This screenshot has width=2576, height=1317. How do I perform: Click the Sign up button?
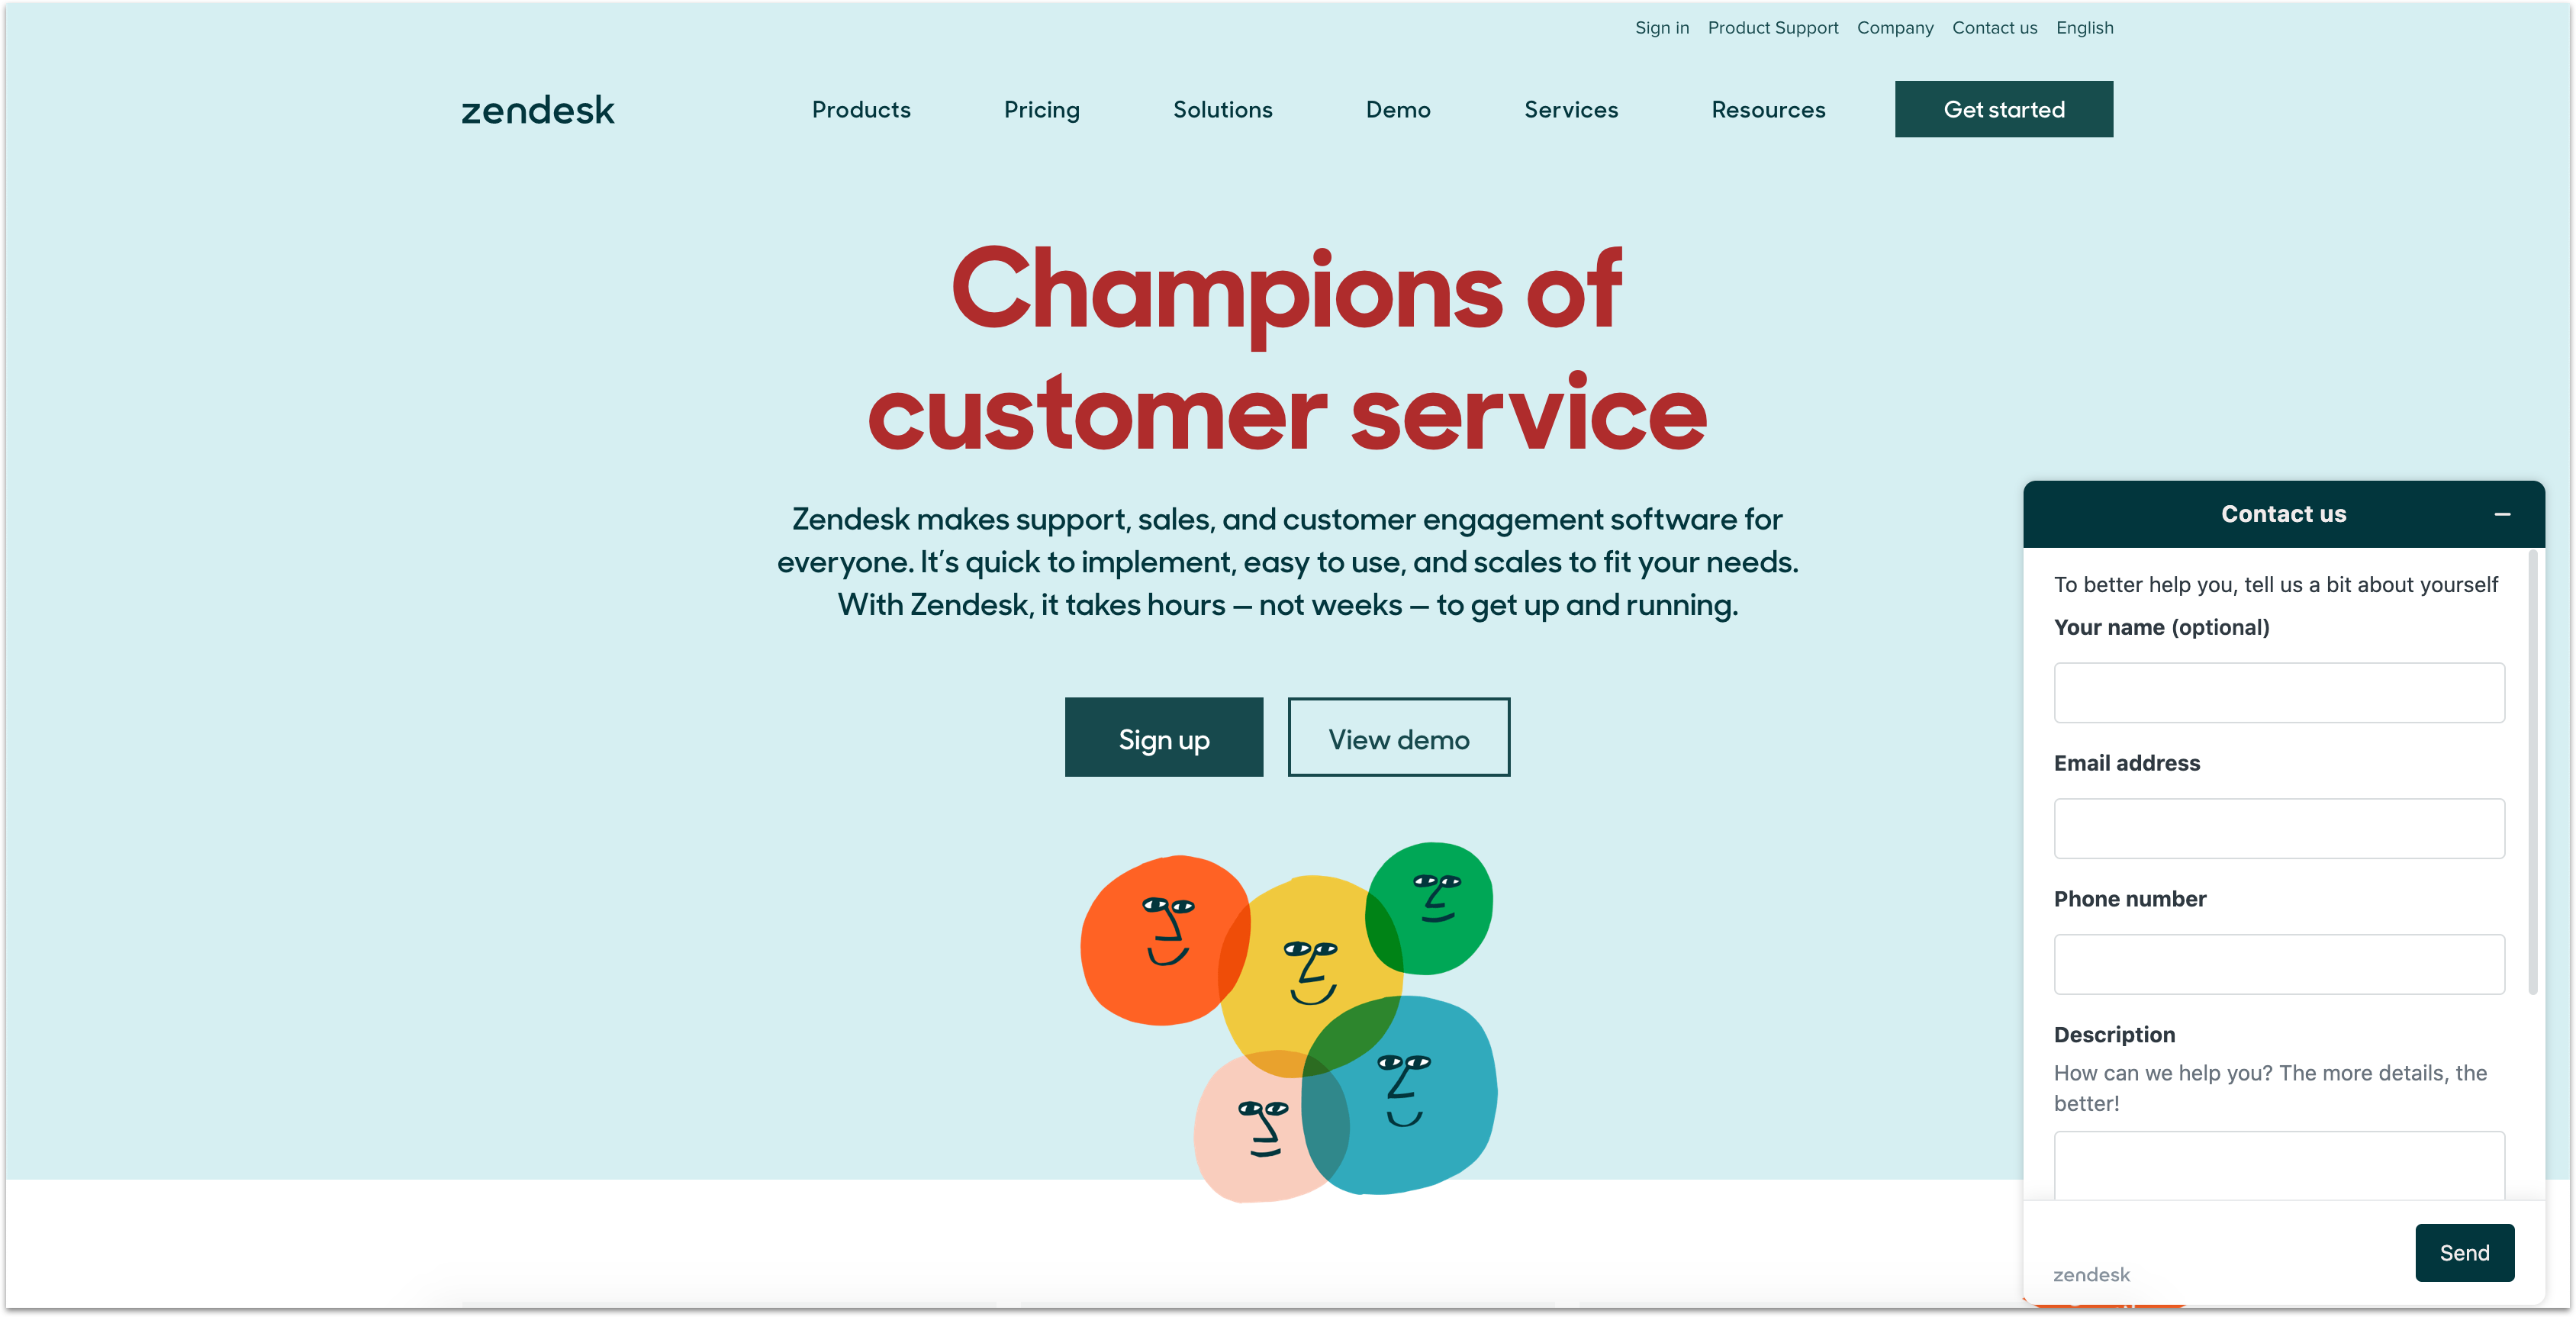(1164, 737)
